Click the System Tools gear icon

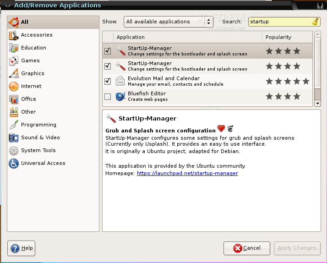14,150
